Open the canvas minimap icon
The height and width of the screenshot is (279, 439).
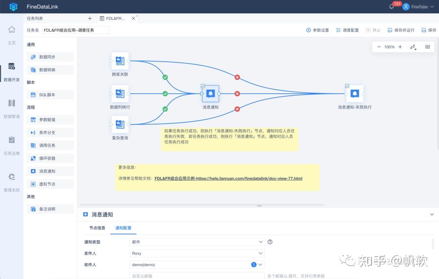click(427, 47)
